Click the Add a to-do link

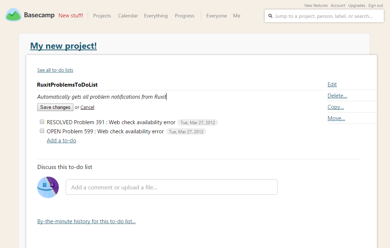point(61,141)
